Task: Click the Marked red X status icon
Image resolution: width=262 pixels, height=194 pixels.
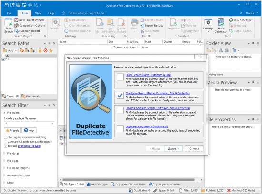Action: (x=229, y=190)
